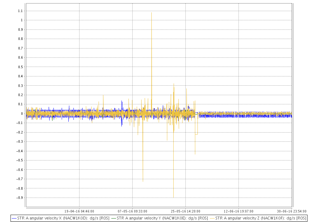Click the 25-05-16 14:20:00 time axis label
This screenshot has width=318, height=222.
tap(186, 211)
